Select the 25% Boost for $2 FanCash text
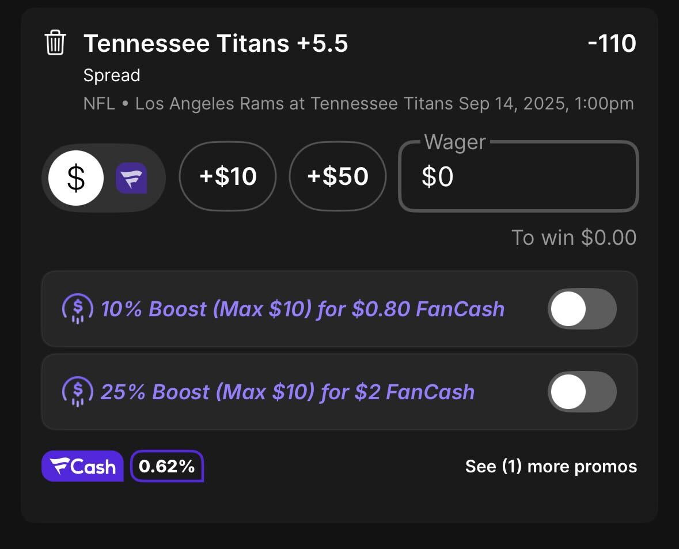 pyautogui.click(x=287, y=392)
